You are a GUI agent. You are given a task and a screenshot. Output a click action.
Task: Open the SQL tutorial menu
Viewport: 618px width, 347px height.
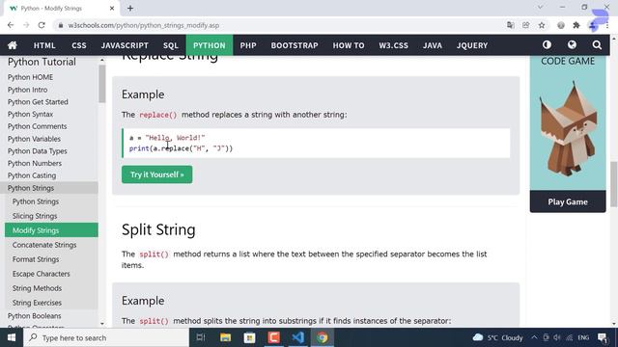pos(171,45)
